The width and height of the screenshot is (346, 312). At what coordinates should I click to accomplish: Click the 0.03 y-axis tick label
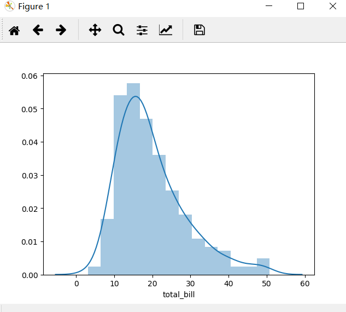(x=30, y=176)
